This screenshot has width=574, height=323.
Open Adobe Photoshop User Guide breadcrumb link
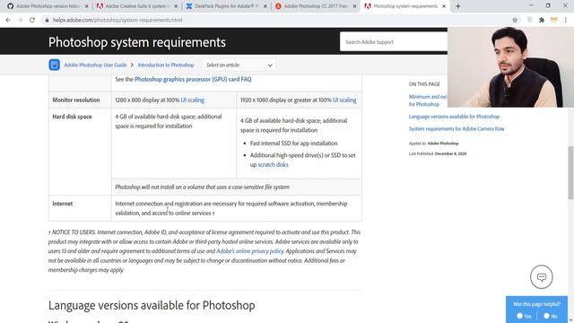95,65
